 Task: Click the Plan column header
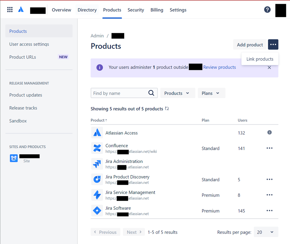(205, 120)
